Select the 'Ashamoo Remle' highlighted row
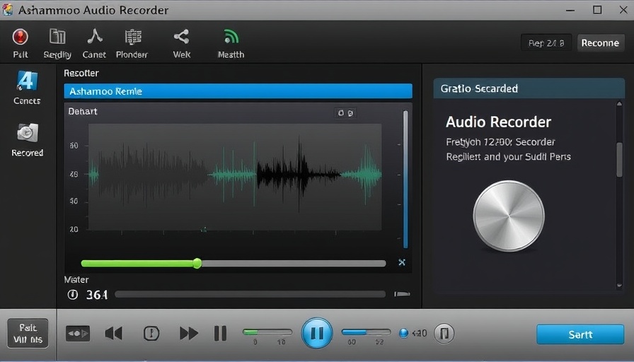This screenshot has height=362, width=634. click(x=238, y=91)
